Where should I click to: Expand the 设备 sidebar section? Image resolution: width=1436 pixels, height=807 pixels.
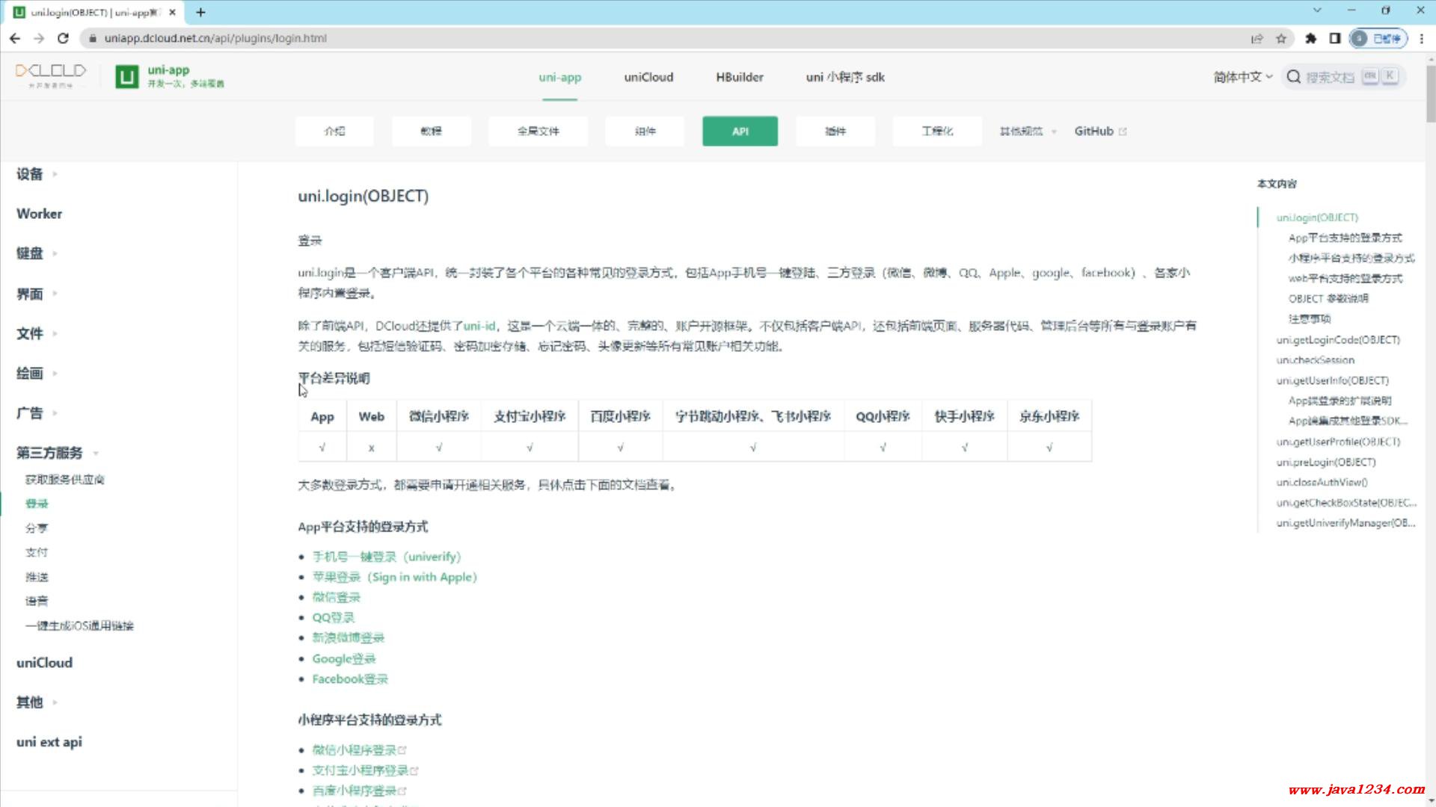pyautogui.click(x=37, y=174)
